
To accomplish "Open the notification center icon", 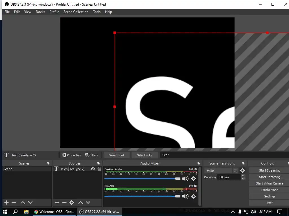I will [280, 212].
